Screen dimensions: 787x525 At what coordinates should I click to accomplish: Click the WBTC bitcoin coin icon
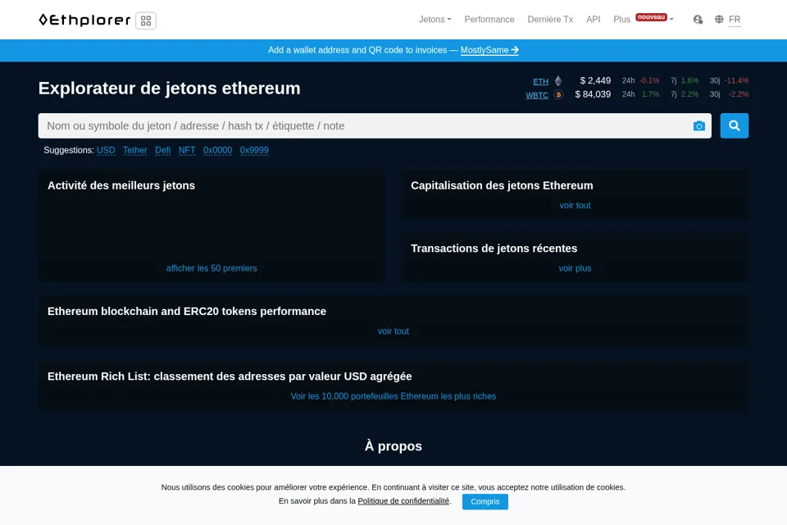point(558,94)
